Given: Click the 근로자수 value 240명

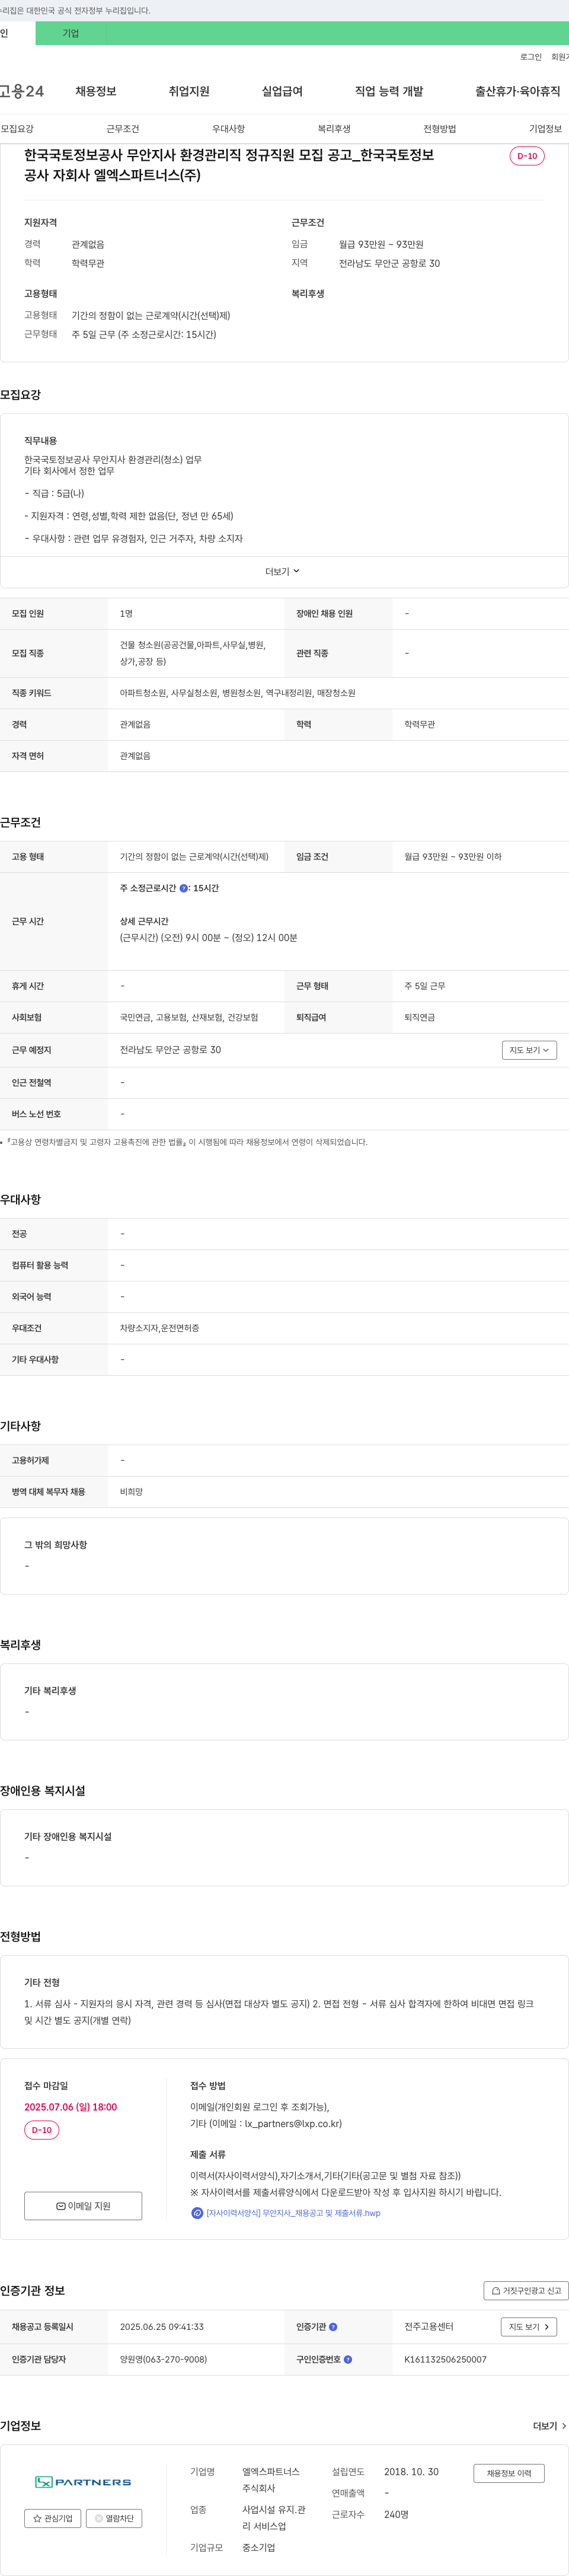Looking at the screenshot, I should coord(396,2514).
